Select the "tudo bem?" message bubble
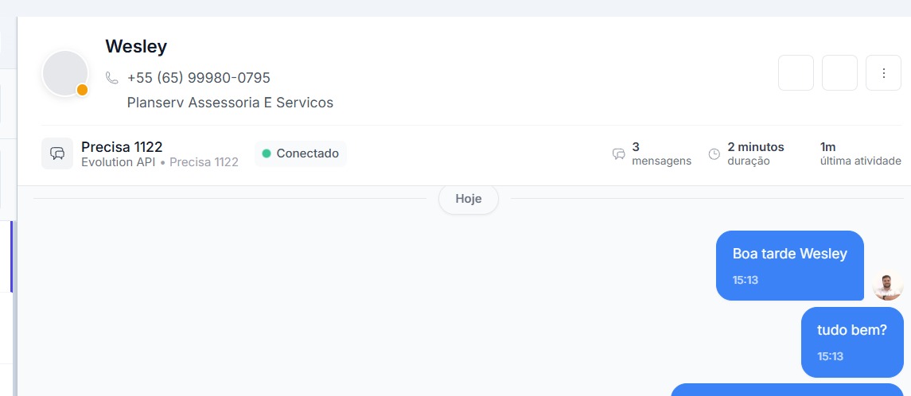Viewport: 911px width, 396px height. pos(851,341)
